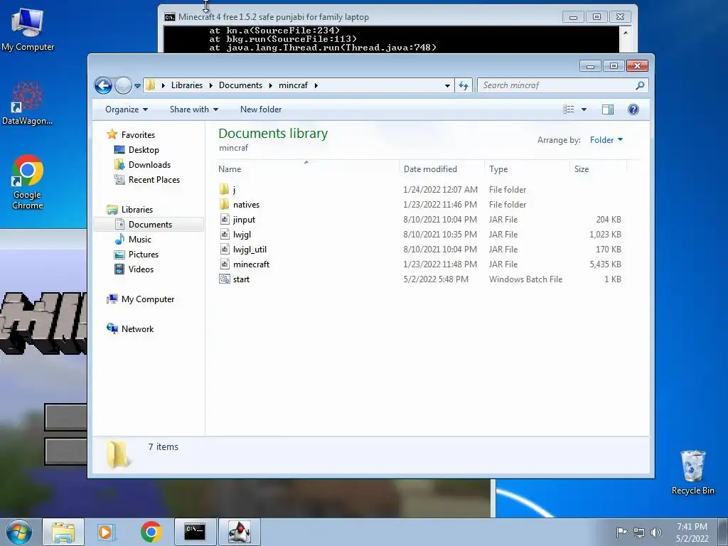Click Windows Batch File type cell
Viewport: 728px width, 546px height.
point(525,279)
